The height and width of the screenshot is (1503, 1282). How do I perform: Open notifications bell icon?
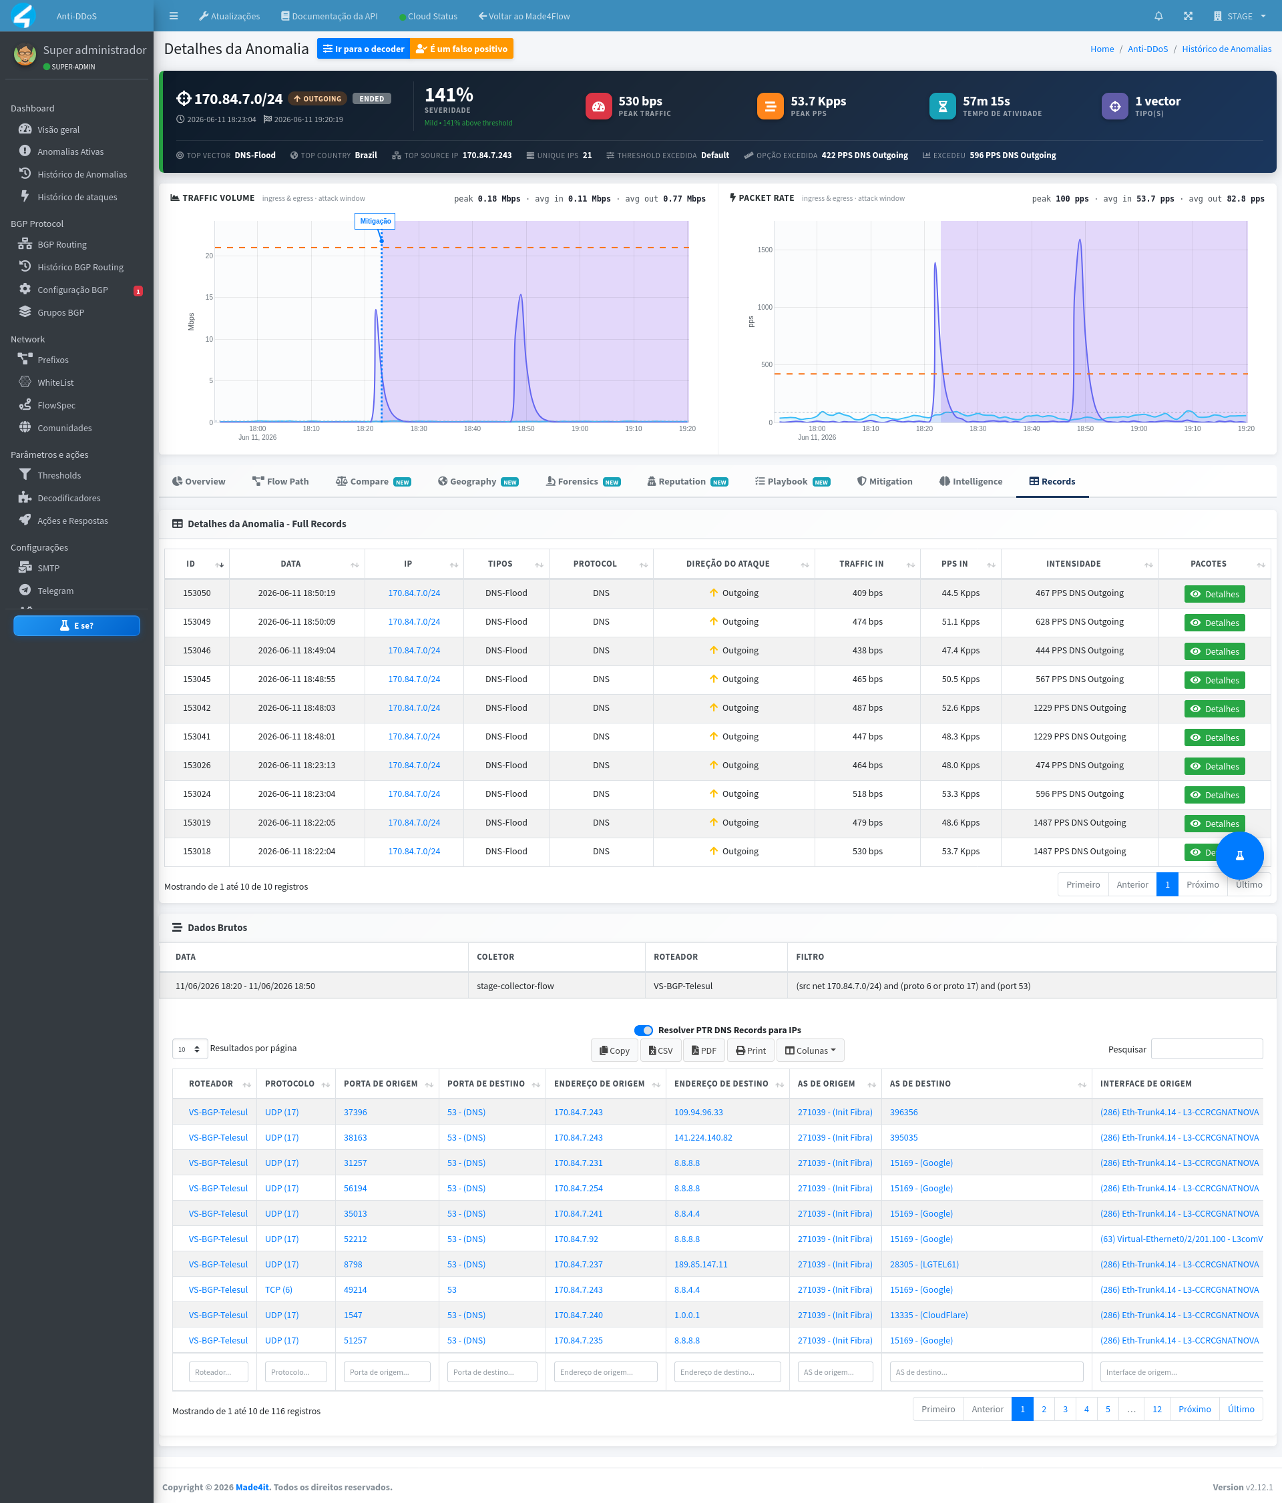[1158, 16]
